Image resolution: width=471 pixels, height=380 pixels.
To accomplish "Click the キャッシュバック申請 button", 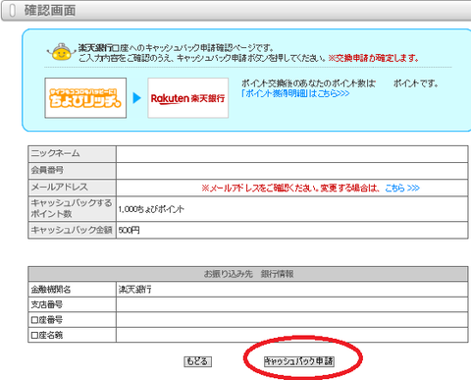I will tap(299, 361).
